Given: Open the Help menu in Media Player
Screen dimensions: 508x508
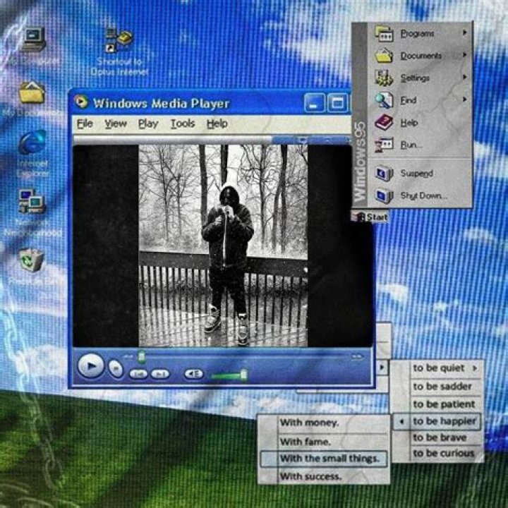Looking at the screenshot, I should (217, 123).
